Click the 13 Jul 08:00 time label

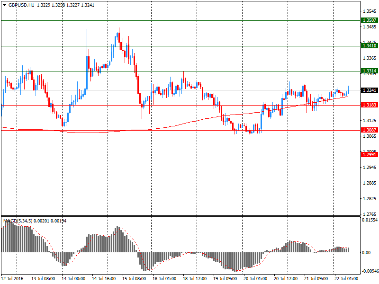point(43,278)
